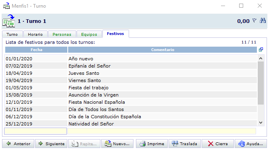Select the 'Jueves Santo' entry
Image resolution: width=269 pixels, height=150 pixels.
[x=84, y=73]
